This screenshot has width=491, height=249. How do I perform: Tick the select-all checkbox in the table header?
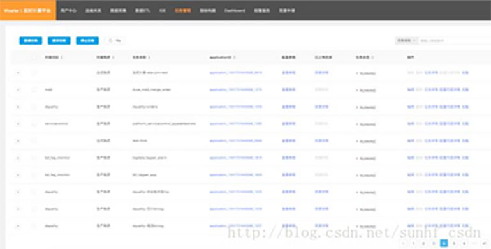(34, 57)
